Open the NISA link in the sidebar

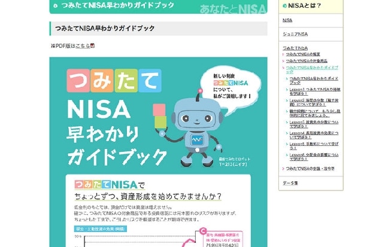tap(287, 20)
